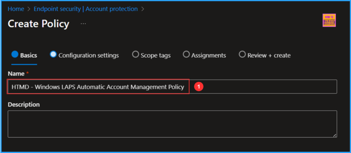
Task: Click the Description field label
Action: click(24, 104)
